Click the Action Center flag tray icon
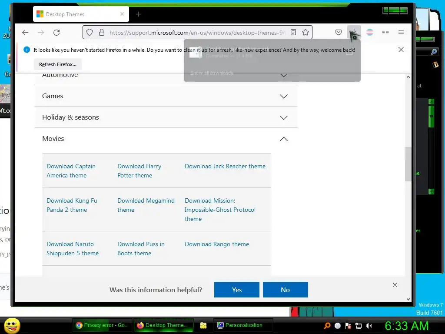 [x=348, y=326]
